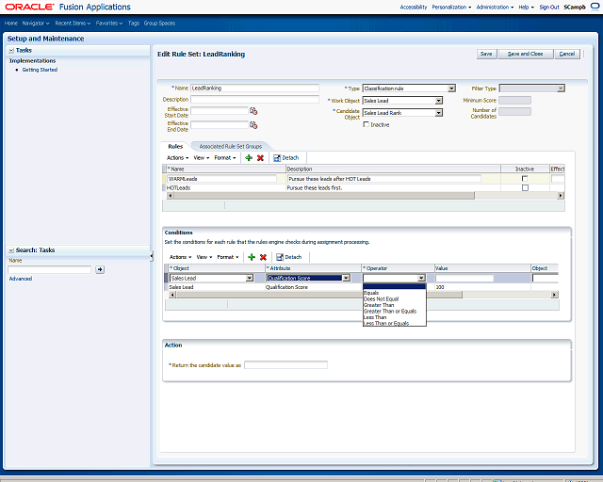603x482 pixels.
Task: Choose Less Than or Equals operator
Action: (x=395, y=323)
